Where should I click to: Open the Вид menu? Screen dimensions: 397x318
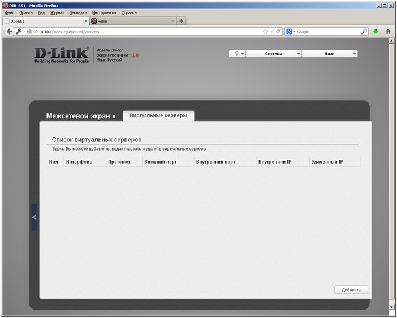point(41,12)
